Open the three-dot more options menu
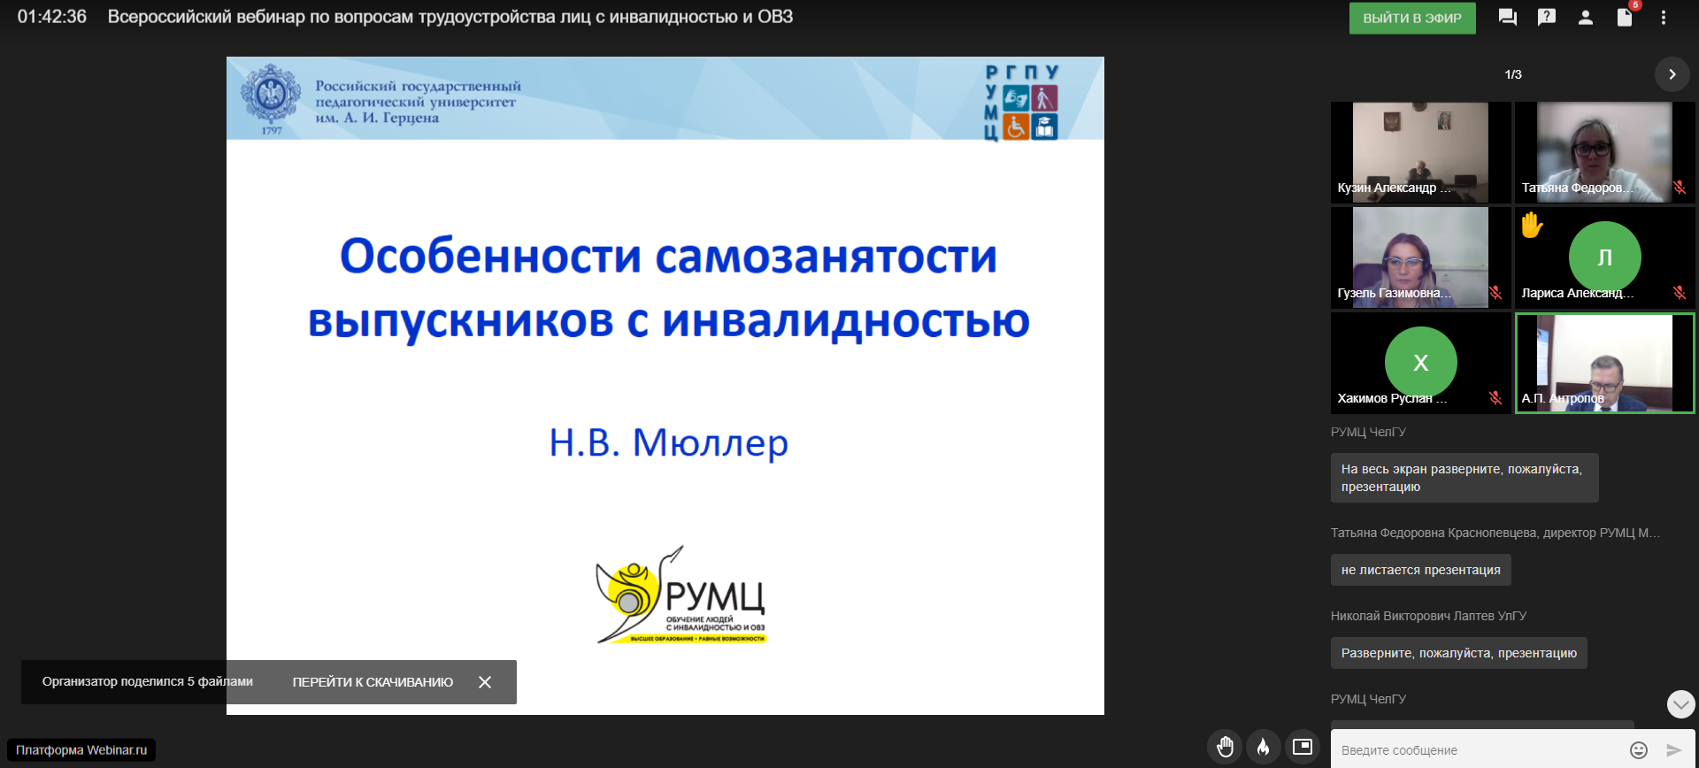The image size is (1699, 768). pyautogui.click(x=1664, y=18)
